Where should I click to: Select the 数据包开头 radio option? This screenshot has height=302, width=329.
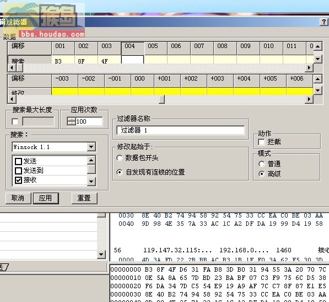pyautogui.click(x=120, y=157)
